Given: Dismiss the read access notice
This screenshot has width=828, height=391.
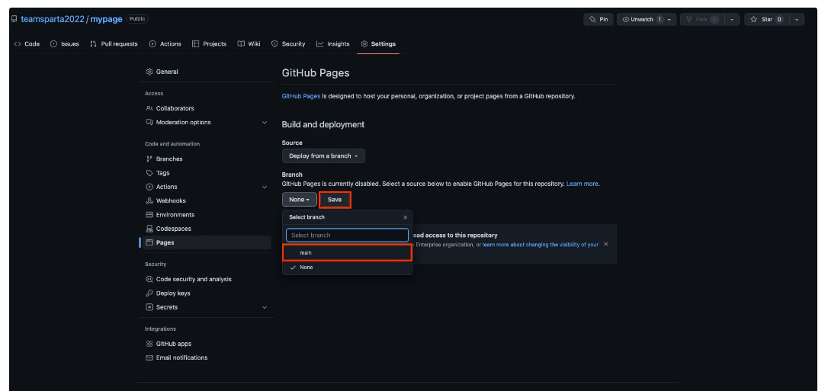Looking at the screenshot, I should click(x=605, y=245).
